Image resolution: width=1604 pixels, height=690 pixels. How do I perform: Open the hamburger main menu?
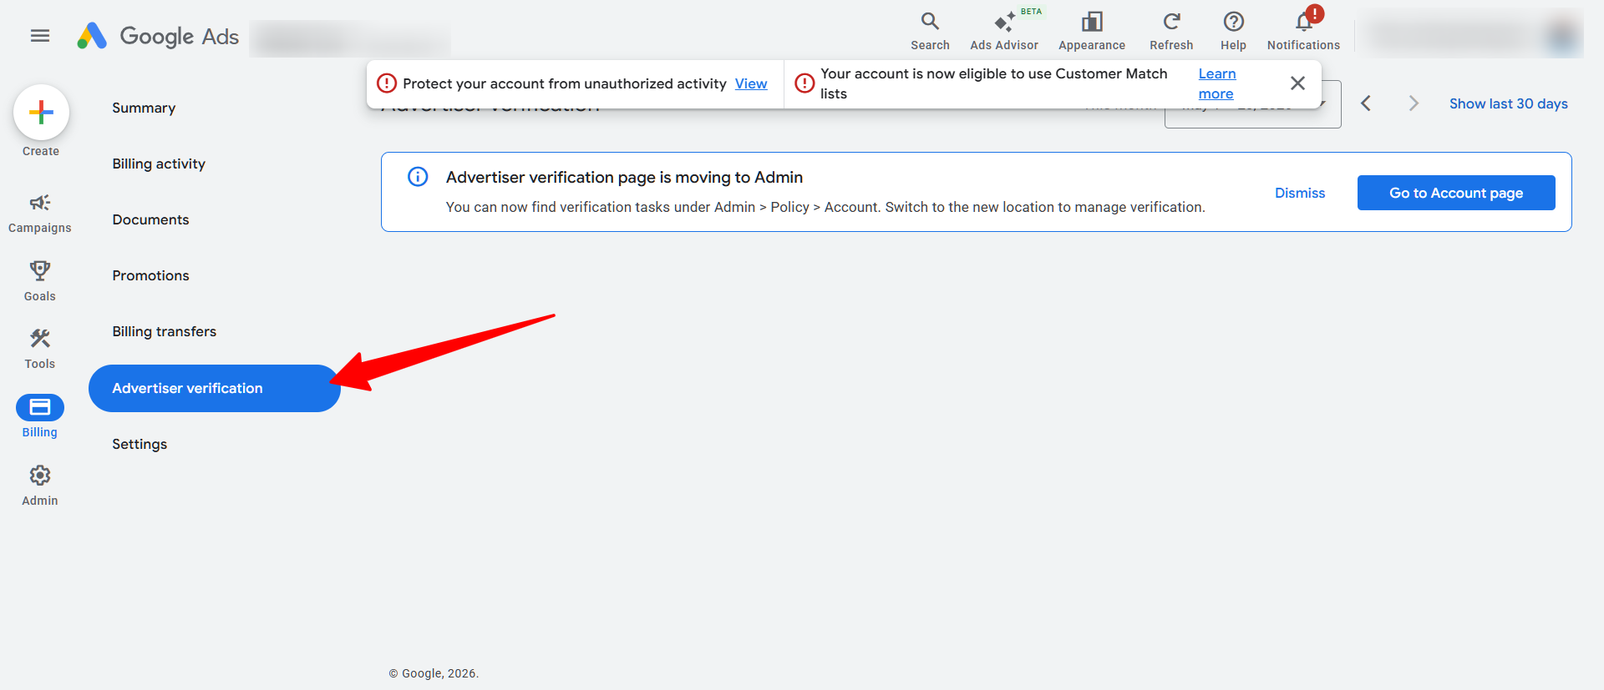tap(40, 36)
